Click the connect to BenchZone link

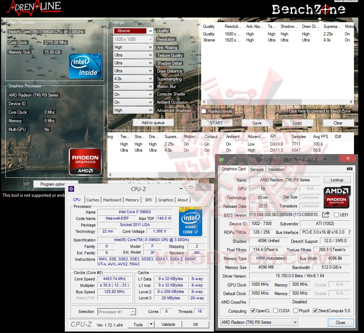click(x=320, y=111)
